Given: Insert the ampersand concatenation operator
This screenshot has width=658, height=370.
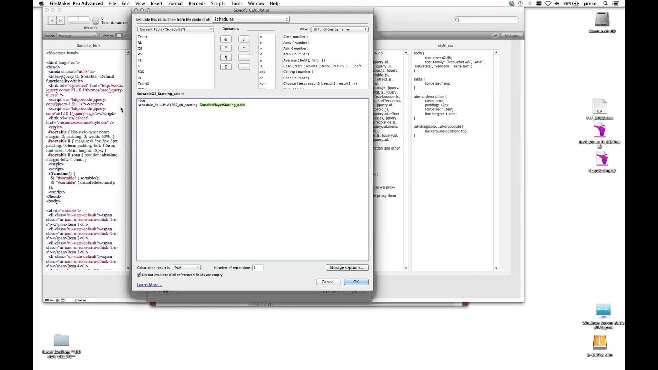Looking at the screenshot, I should tap(225, 39).
